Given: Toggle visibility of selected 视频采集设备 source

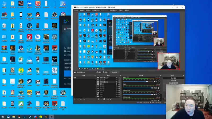Looking at the screenshot, I should click(x=117, y=82).
